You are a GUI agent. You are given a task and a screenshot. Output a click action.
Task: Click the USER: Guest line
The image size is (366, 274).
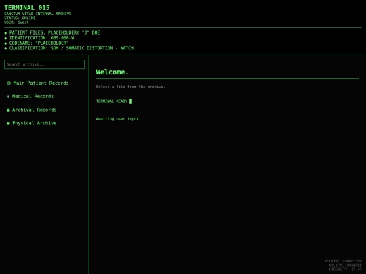tap(16, 22)
